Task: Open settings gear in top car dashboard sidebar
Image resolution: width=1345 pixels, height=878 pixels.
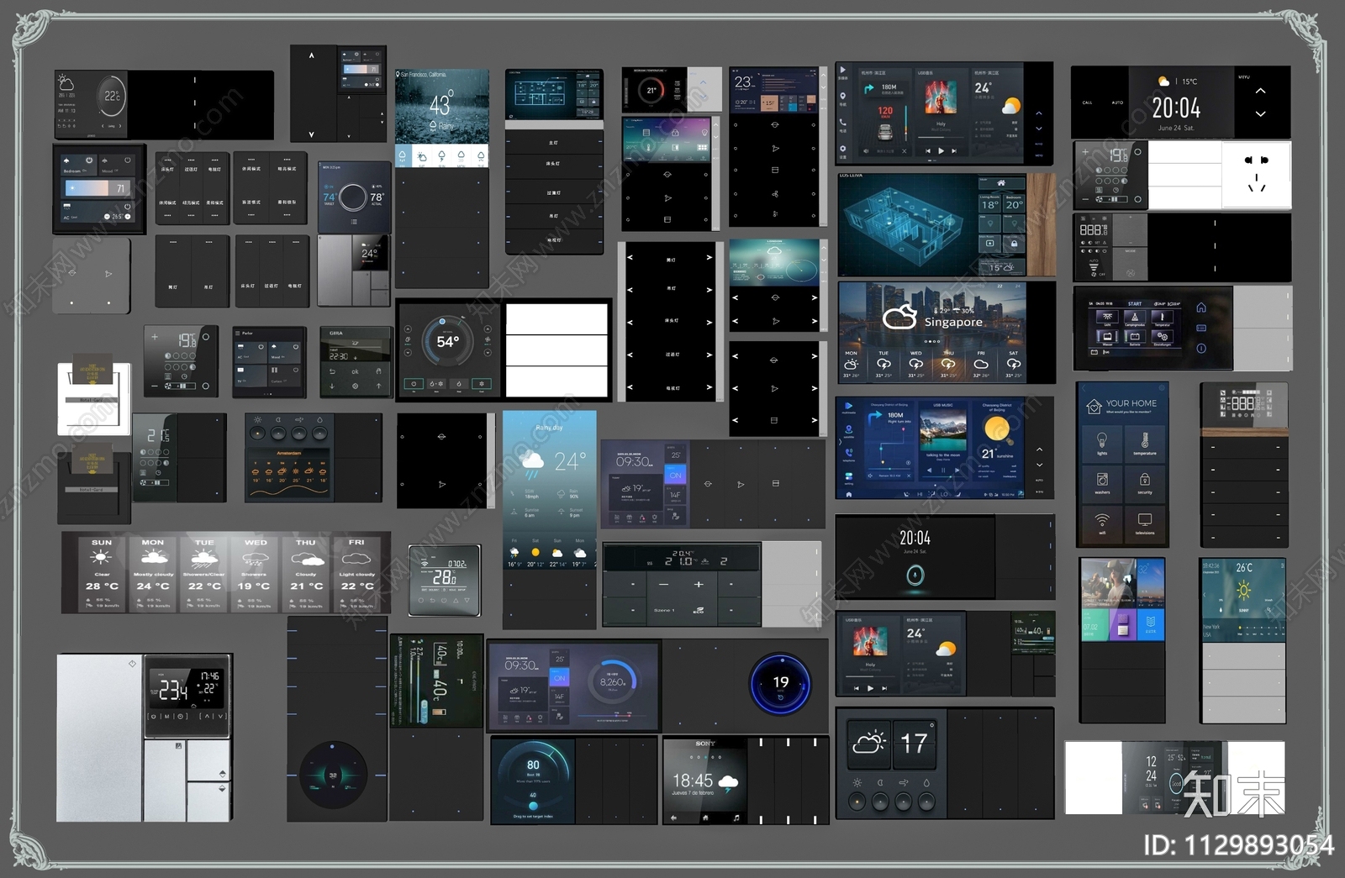Action: pyautogui.click(x=843, y=149)
